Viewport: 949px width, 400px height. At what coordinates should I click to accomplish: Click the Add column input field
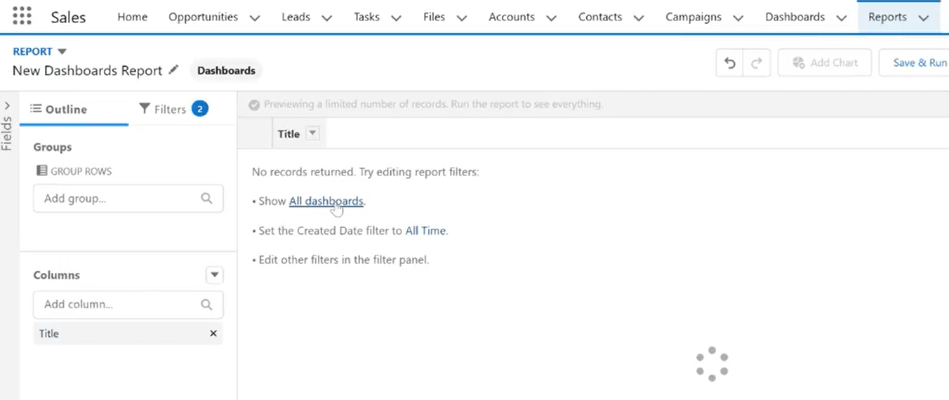128,305
